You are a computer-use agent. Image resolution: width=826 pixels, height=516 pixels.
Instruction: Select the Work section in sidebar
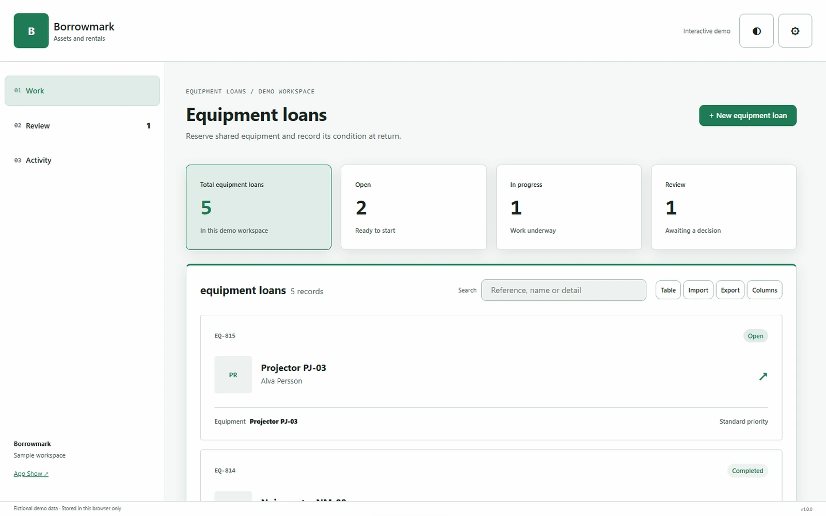82,91
